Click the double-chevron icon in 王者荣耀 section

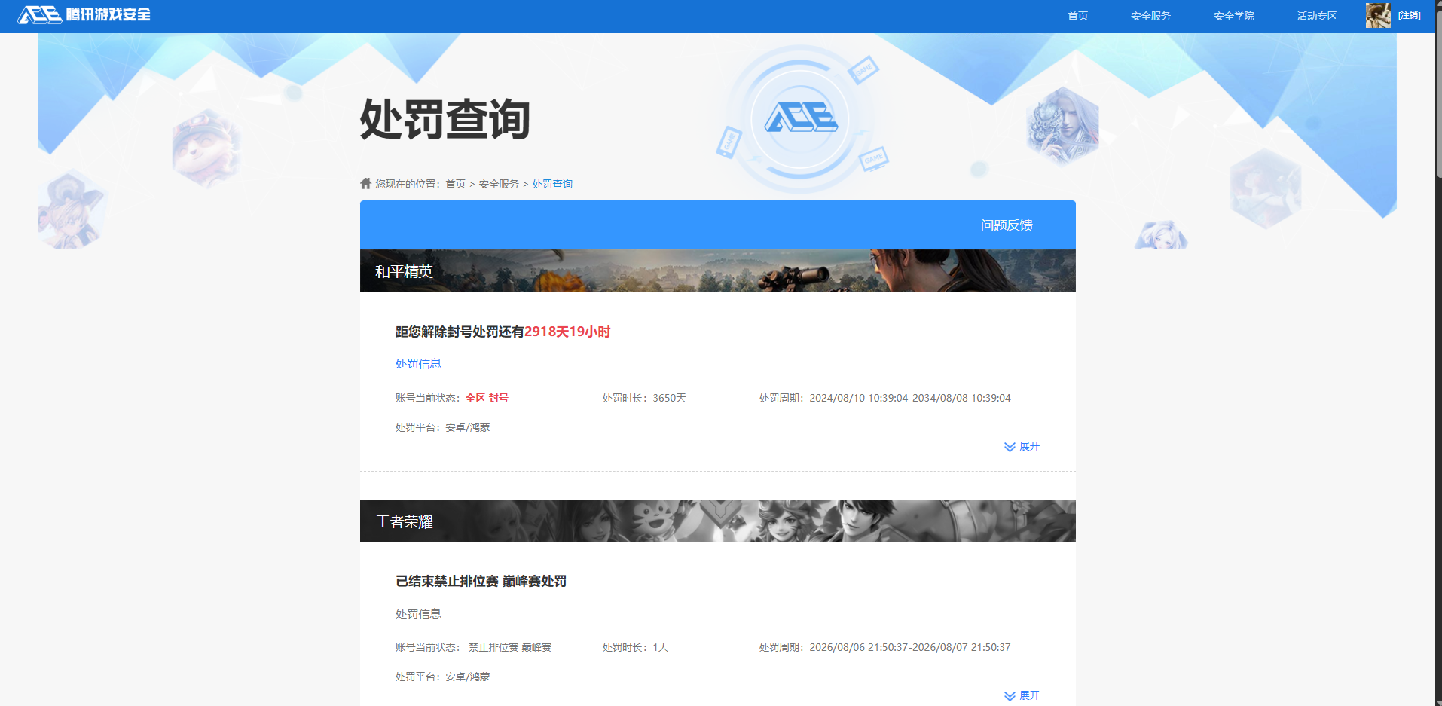[1010, 696]
